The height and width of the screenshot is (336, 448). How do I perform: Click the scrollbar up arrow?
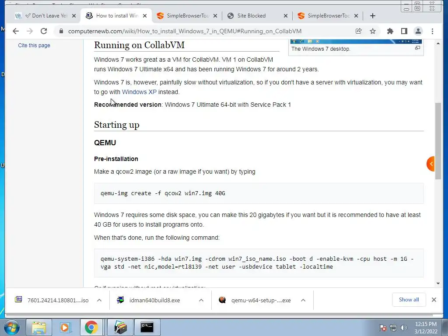click(x=438, y=43)
